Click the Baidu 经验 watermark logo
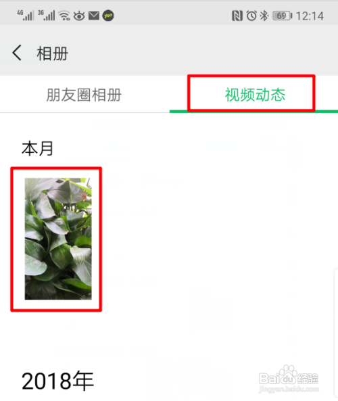This screenshot has width=338, height=401. (x=289, y=375)
